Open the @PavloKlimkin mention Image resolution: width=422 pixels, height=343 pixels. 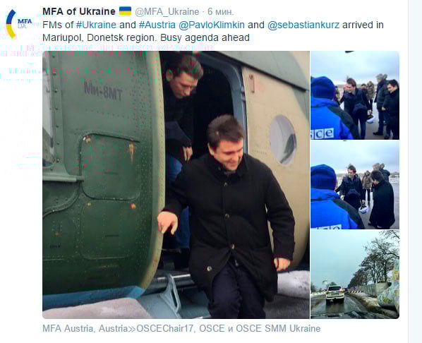point(212,25)
